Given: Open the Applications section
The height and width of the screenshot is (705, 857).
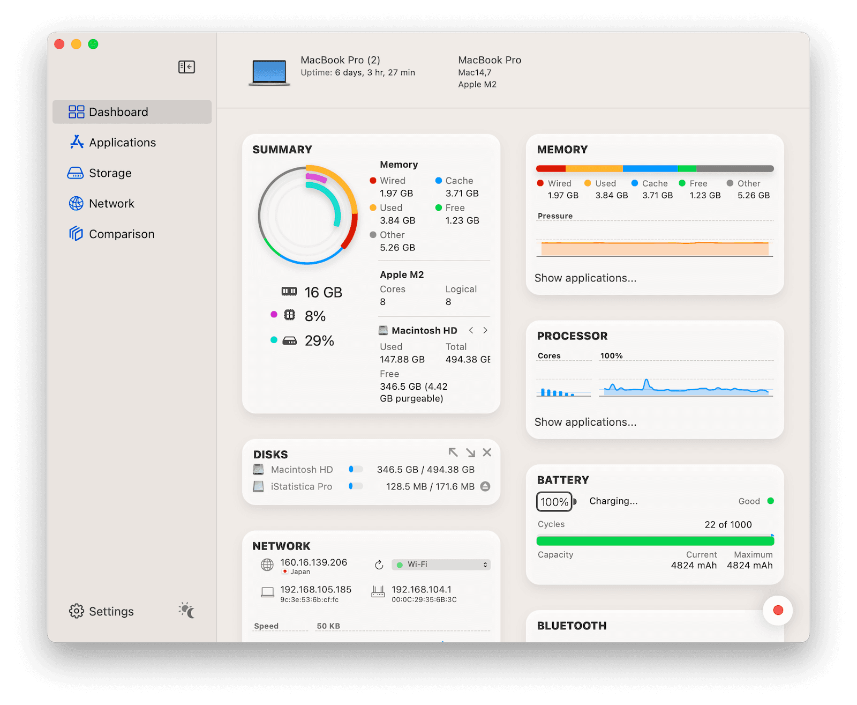Looking at the screenshot, I should 123,142.
